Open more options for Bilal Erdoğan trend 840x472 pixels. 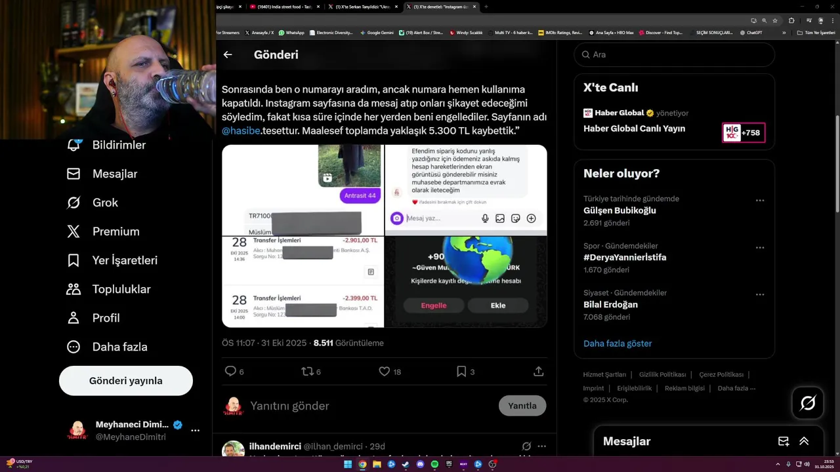click(760, 294)
